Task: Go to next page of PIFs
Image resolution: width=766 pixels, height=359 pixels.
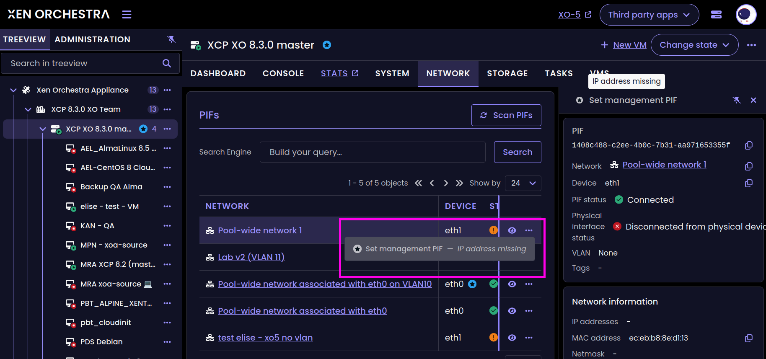Action: (446, 183)
